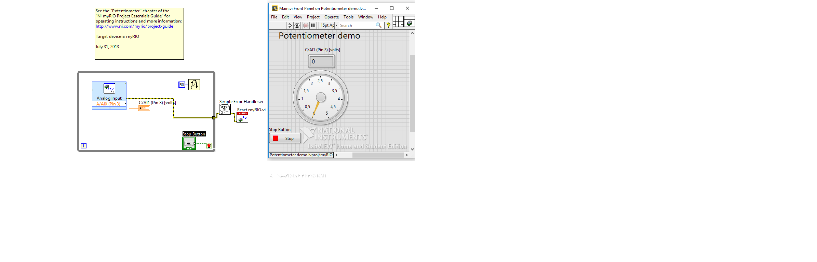Click the Run Continuously button
This screenshot has height=262, width=817.
pos(297,25)
